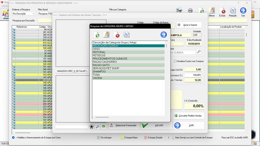Click the Consultar Pedido Vendas button
The image size is (260, 146).
click(189, 116)
